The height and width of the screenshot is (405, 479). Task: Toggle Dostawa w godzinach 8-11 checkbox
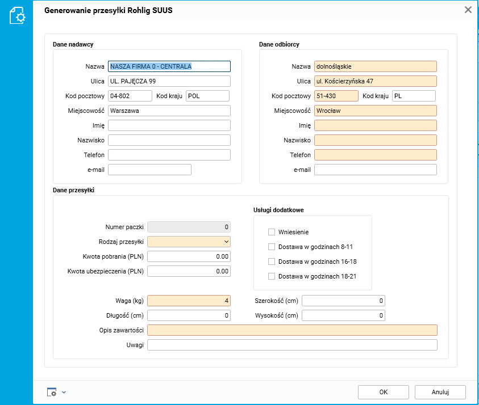click(x=272, y=247)
